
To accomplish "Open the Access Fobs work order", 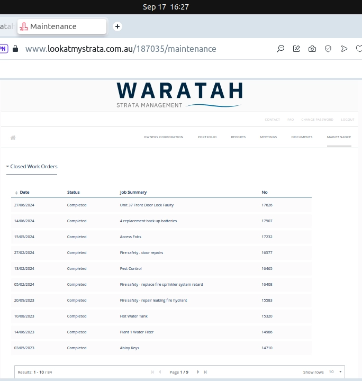I will 131,237.
